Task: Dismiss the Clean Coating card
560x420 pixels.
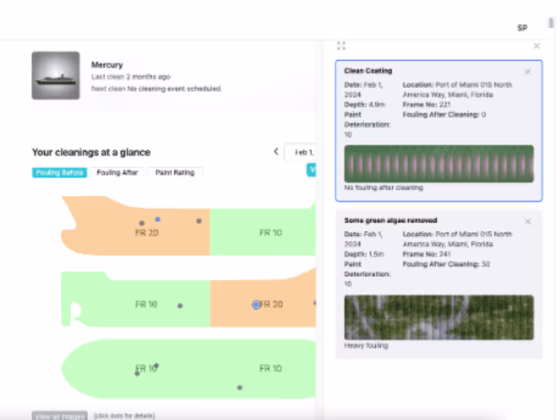Action: (528, 72)
